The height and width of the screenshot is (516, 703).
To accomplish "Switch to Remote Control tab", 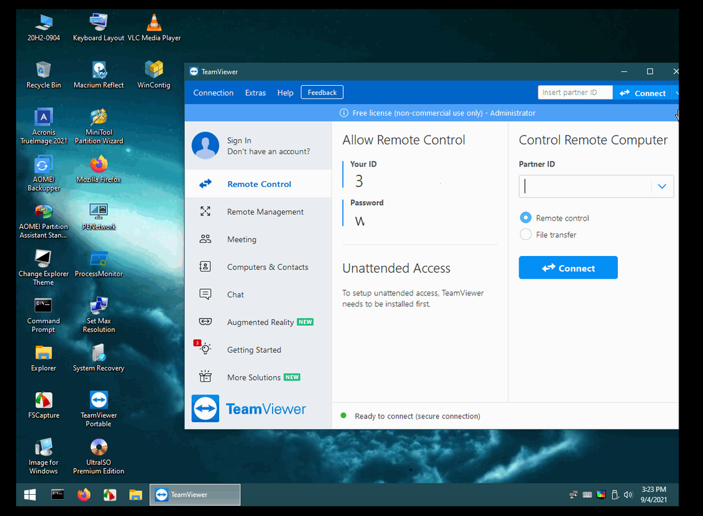I will [x=258, y=184].
